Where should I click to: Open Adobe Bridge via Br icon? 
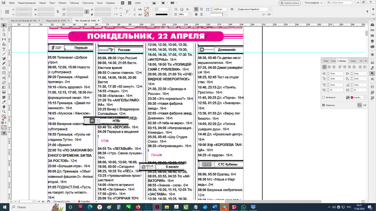pos(123,3)
